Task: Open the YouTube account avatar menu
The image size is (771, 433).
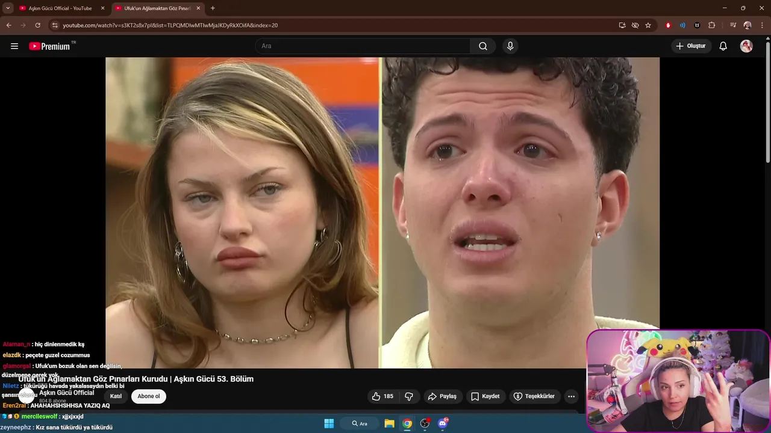Action: 746,46
